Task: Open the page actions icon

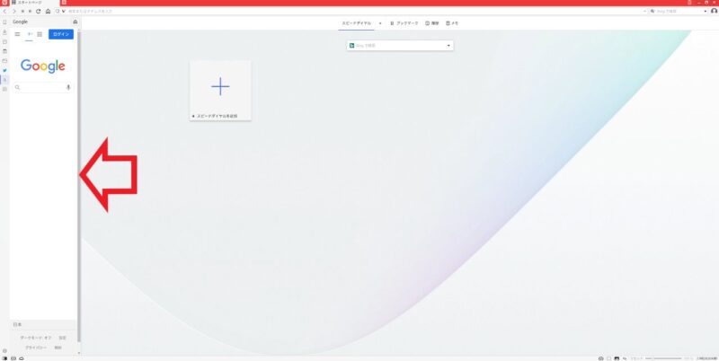Action: coord(625,358)
